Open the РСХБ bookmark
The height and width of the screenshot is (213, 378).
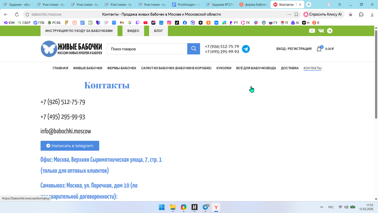click(x=54, y=22)
